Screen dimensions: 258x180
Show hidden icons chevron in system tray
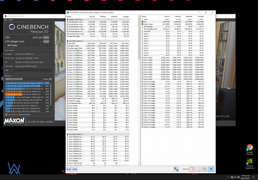[228, 177]
